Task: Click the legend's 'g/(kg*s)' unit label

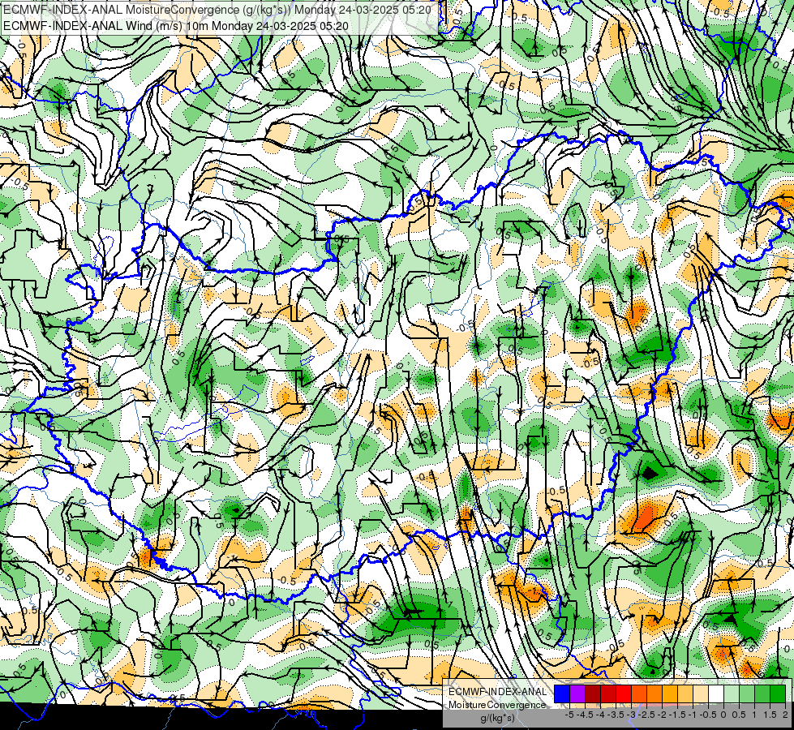Action: point(497,719)
